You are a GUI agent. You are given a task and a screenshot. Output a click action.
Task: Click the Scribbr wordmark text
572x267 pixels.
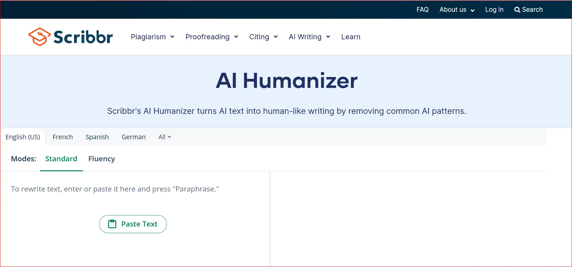(83, 37)
